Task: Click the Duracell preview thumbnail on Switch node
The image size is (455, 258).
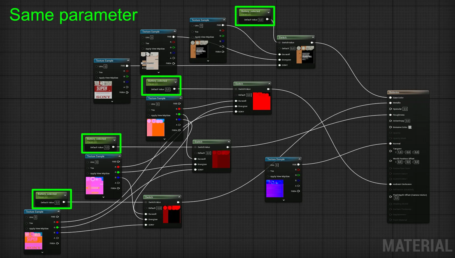Action: (305, 55)
